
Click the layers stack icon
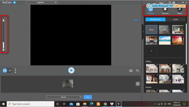[x=131, y=71]
